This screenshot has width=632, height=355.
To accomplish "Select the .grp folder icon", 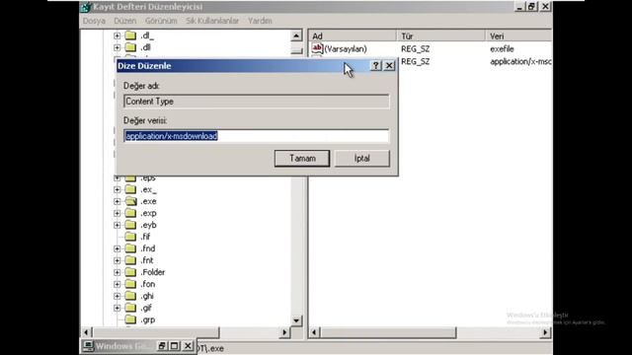I will 130,319.
